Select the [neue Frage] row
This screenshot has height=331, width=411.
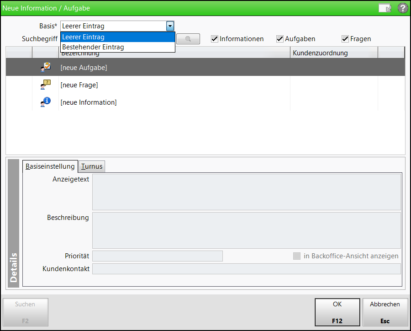point(174,85)
